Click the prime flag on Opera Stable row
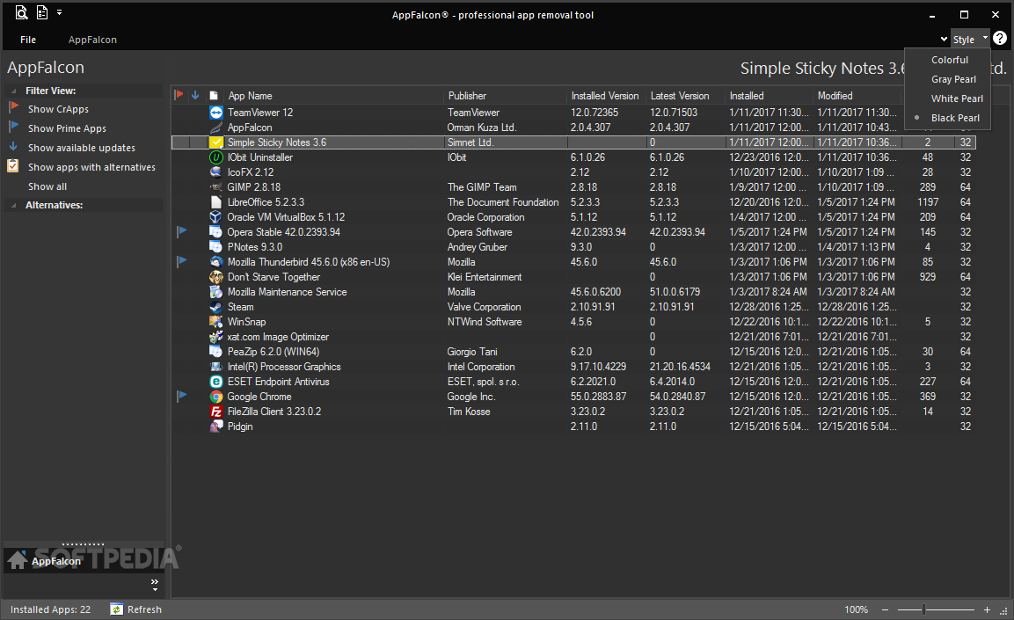 tap(182, 231)
